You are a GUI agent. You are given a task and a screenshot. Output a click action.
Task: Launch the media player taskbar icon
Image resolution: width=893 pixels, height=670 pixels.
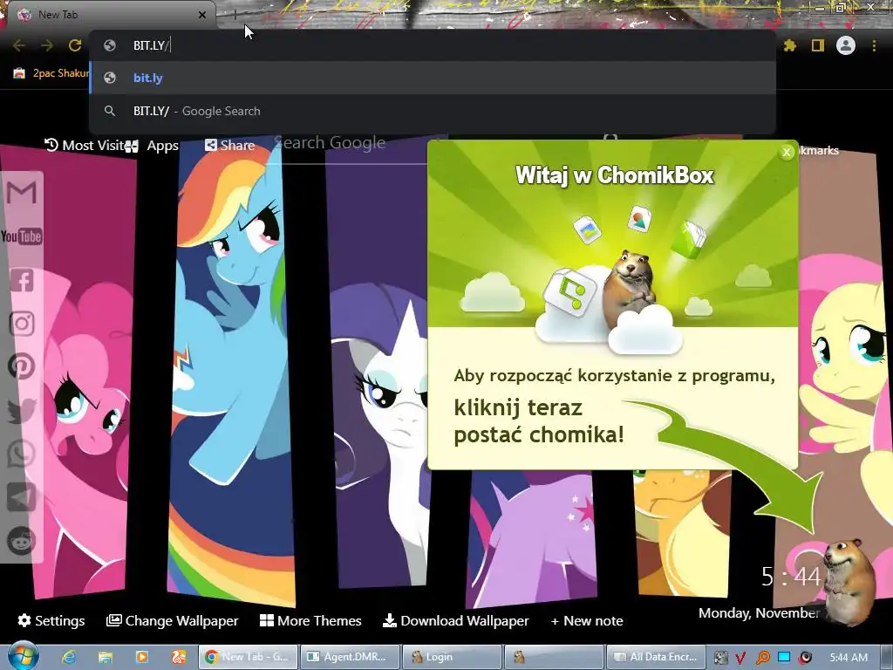141,657
